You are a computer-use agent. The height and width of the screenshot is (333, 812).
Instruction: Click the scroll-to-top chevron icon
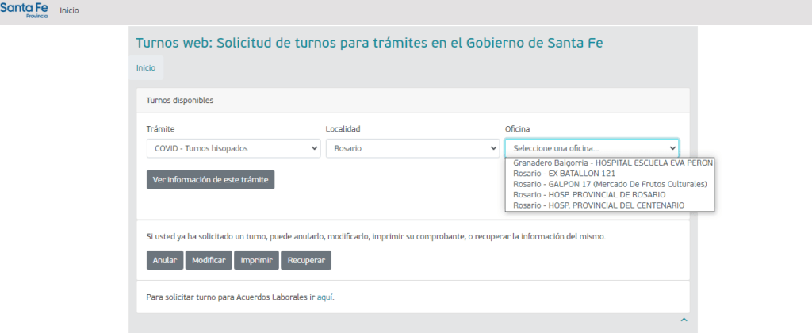(684, 320)
